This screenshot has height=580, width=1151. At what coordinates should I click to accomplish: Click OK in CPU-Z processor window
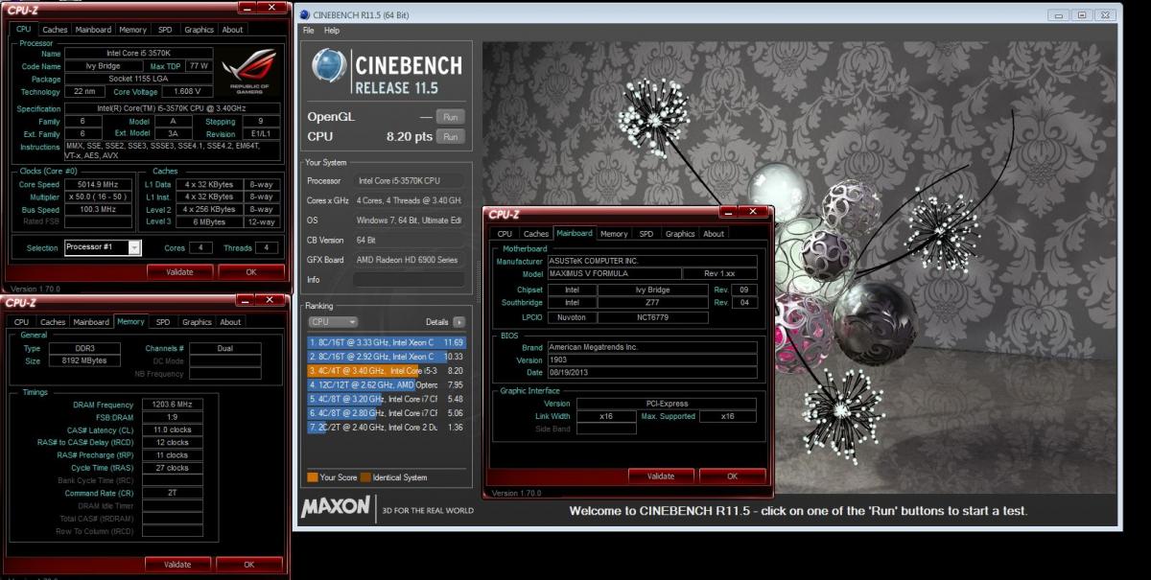click(250, 271)
